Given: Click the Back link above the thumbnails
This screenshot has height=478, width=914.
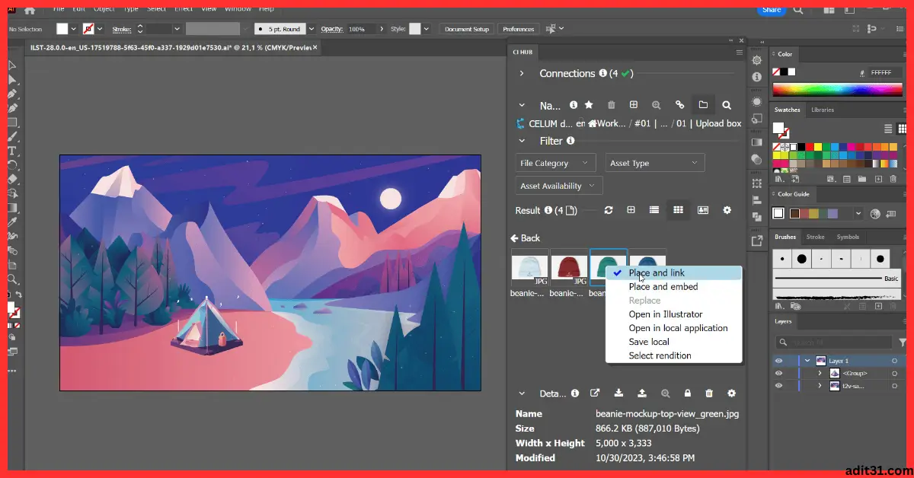Looking at the screenshot, I should tap(526, 237).
